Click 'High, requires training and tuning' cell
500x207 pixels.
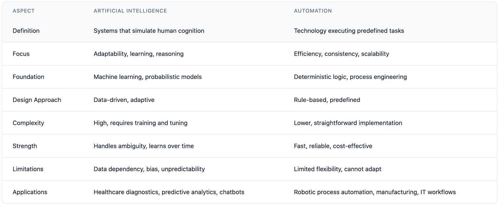140,123
